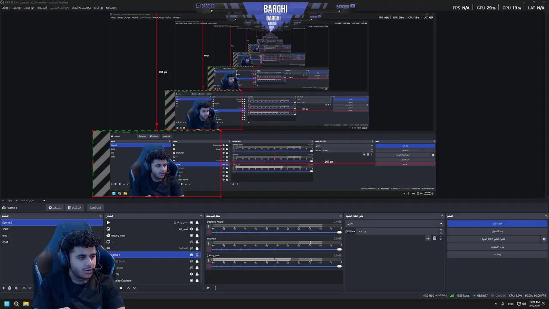Open the Edit (E) menu
This screenshot has width=549, height=309.
17,8
